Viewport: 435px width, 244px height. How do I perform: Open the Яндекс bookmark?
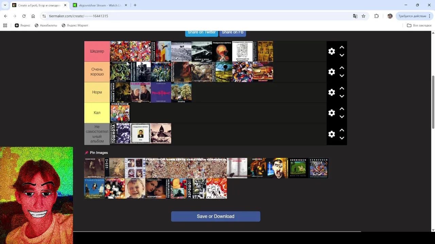[22, 25]
